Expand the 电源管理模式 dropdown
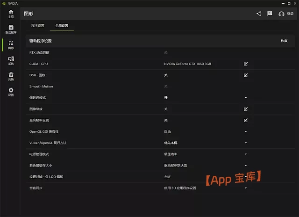The image size is (299, 217). (246, 154)
